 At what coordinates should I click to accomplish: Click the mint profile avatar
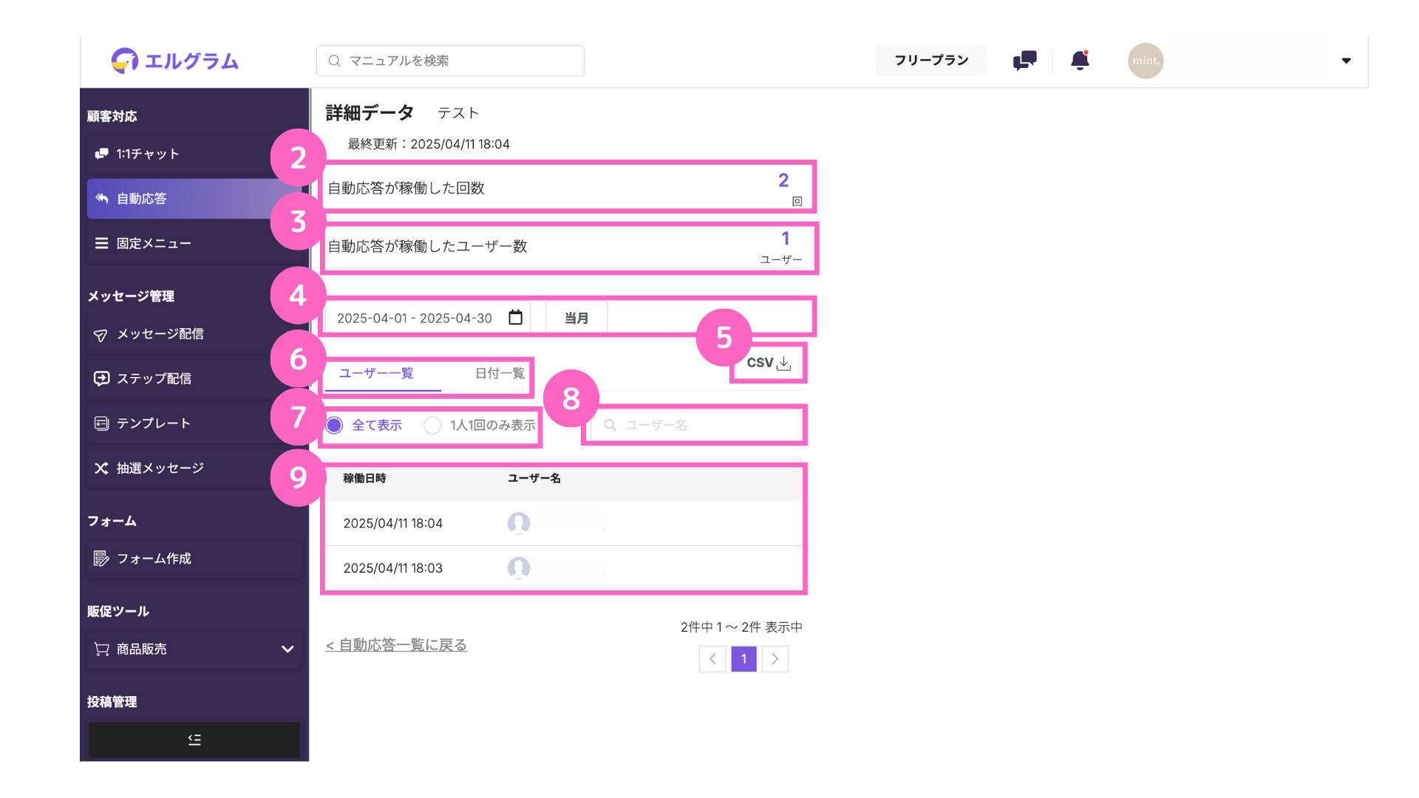1146,61
